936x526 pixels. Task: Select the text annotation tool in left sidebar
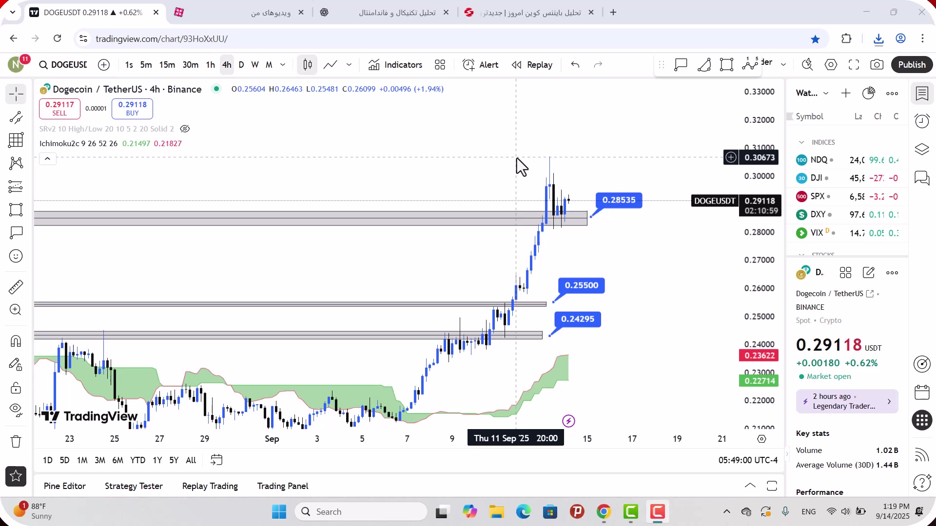pos(16,233)
